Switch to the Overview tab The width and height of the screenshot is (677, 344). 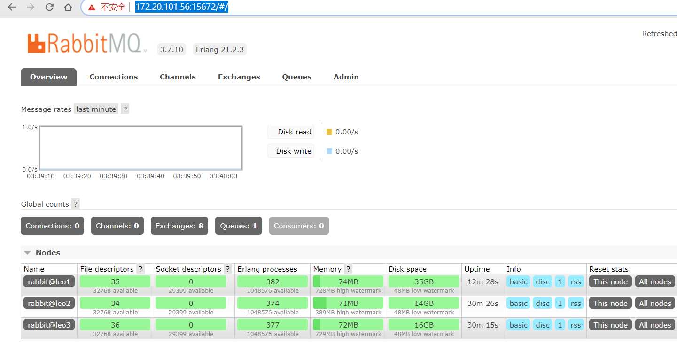[x=48, y=77]
